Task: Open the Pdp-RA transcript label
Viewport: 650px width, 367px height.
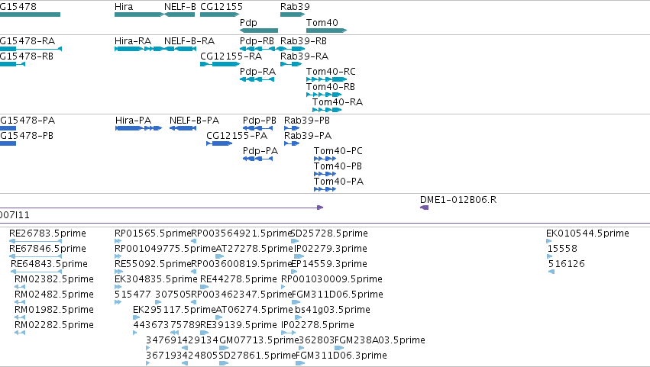Action: pos(257,72)
